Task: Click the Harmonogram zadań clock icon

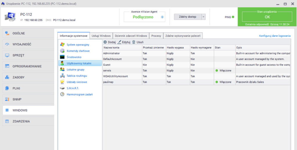Action: (62, 94)
